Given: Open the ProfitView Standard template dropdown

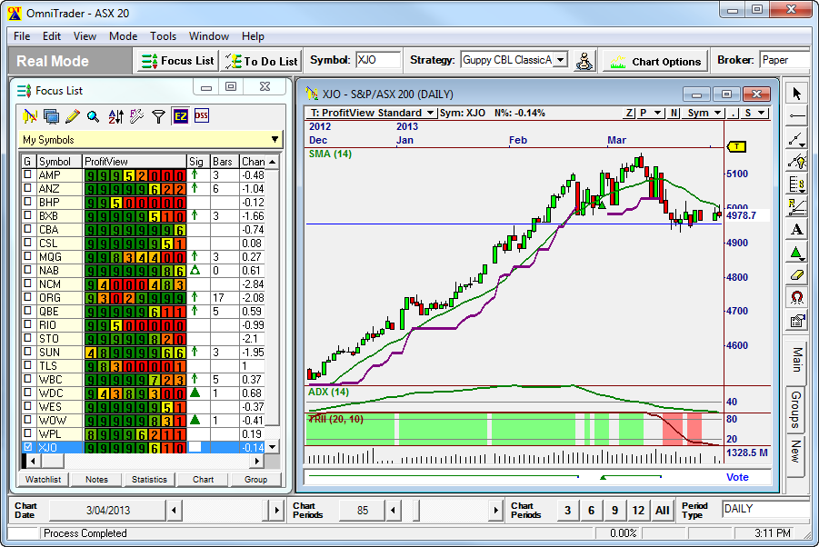Looking at the screenshot, I should [430, 113].
